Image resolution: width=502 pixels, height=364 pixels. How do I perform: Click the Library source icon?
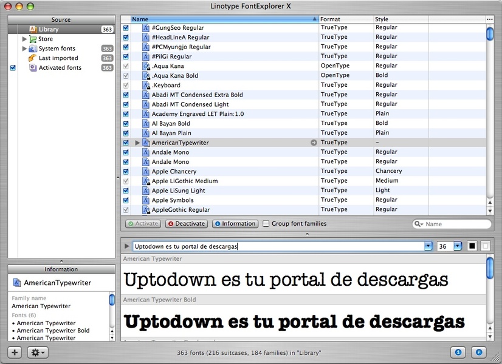[x=33, y=29]
